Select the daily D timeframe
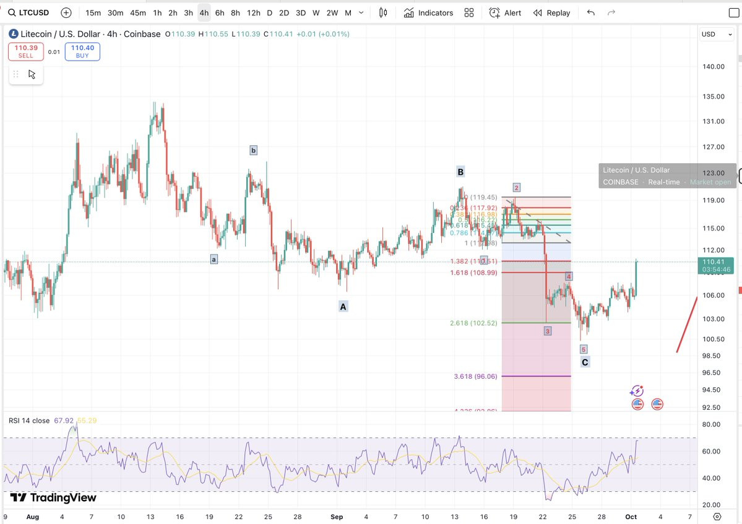This screenshot has width=742, height=524. [270, 13]
